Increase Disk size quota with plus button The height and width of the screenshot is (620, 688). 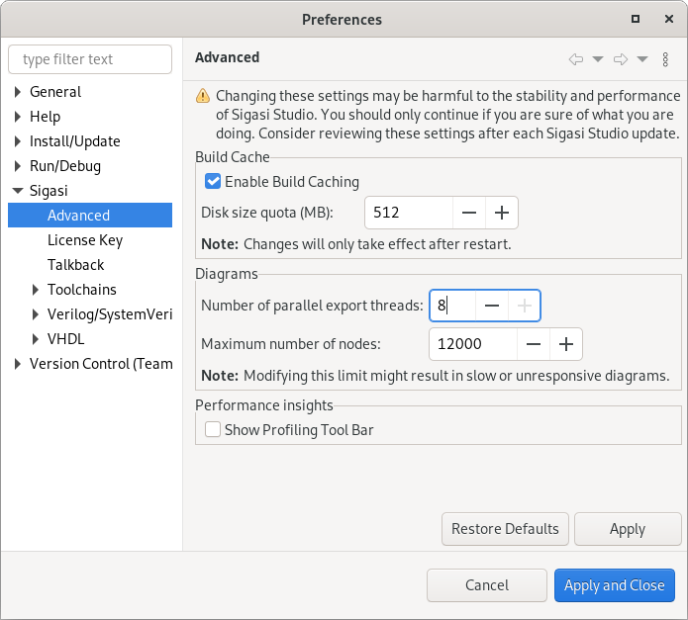tap(502, 213)
